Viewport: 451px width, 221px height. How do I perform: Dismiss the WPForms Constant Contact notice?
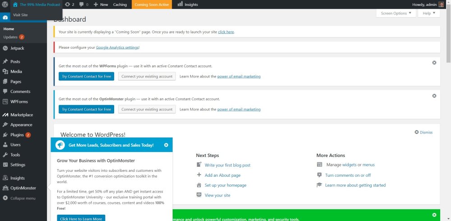click(434, 62)
